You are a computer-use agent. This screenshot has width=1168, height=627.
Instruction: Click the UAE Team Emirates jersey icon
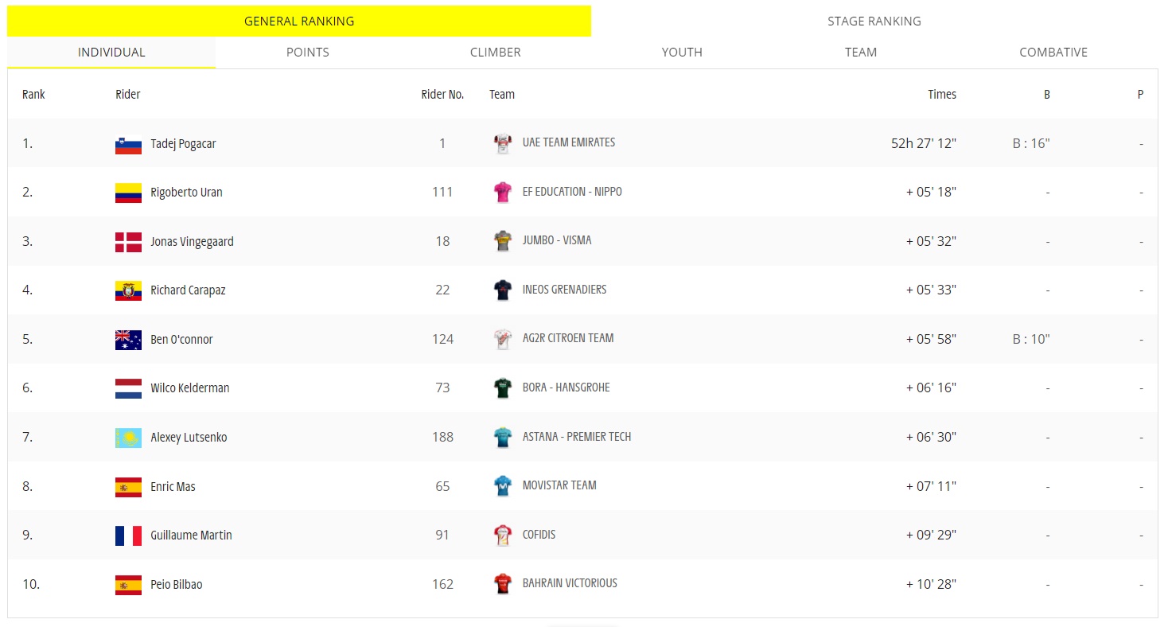[x=503, y=143]
